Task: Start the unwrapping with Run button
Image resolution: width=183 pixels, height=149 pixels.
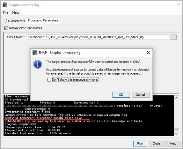Action: click(x=140, y=144)
